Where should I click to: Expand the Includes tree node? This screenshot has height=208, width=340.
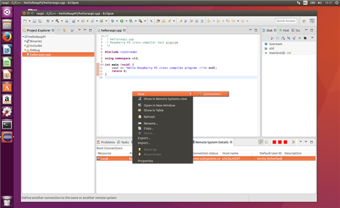pyautogui.click(x=25, y=45)
